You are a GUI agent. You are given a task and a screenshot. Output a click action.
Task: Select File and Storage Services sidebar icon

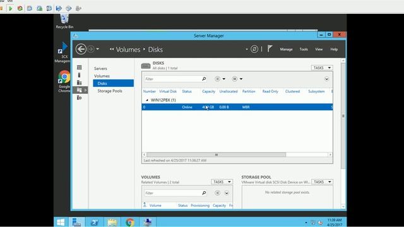[80, 90]
